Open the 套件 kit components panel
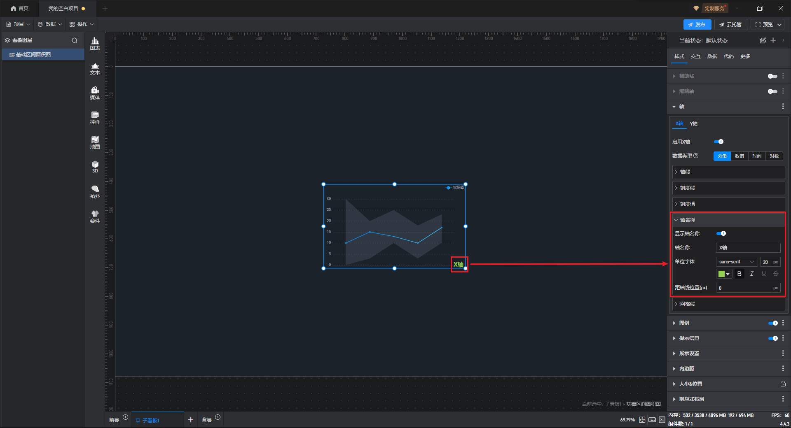Viewport: 791px width, 428px height. pos(95,216)
